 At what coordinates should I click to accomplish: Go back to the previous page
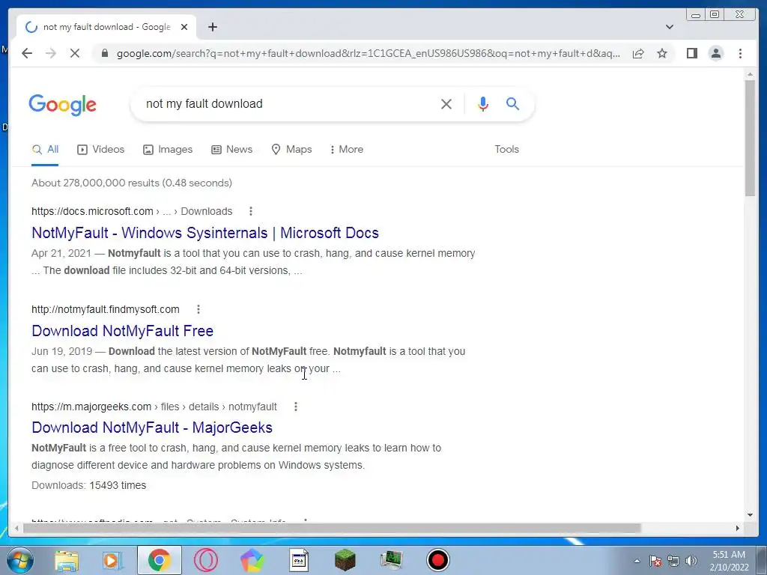[x=27, y=53]
